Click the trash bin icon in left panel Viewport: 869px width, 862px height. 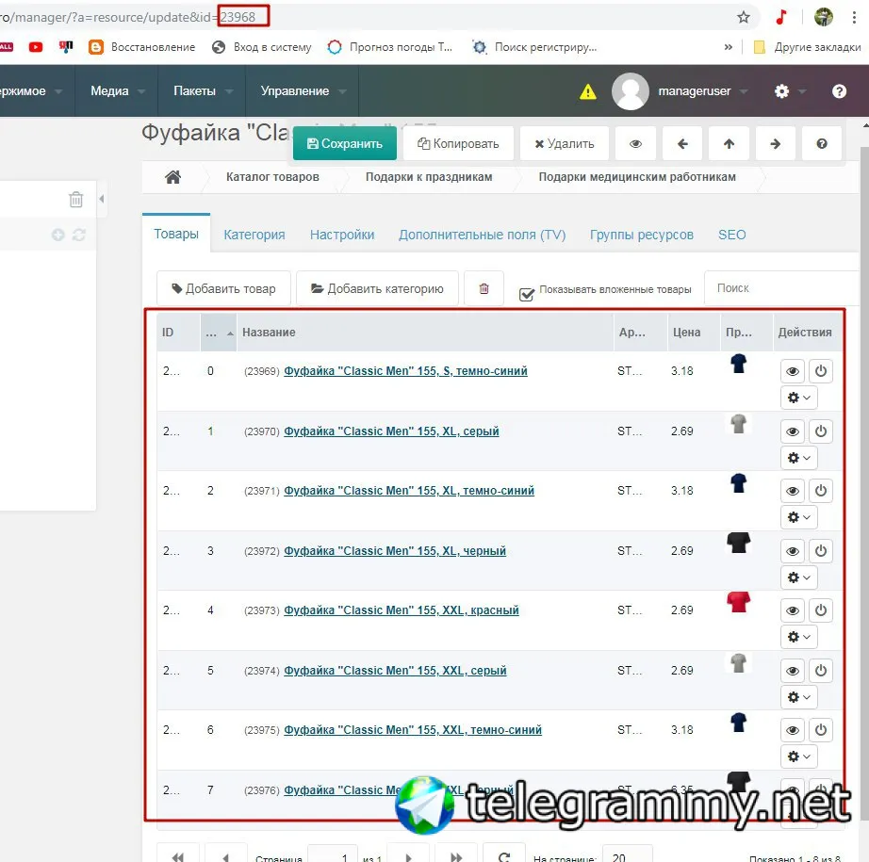(x=76, y=199)
